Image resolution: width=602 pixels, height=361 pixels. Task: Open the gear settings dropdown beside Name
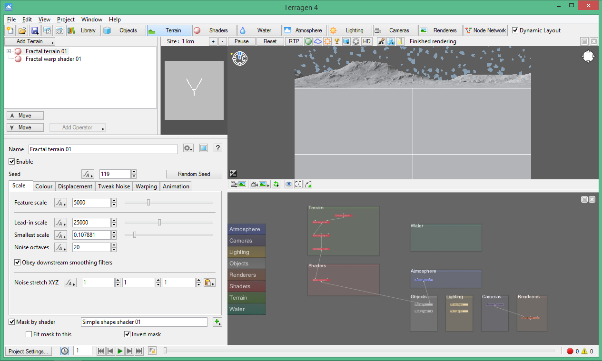(x=188, y=148)
